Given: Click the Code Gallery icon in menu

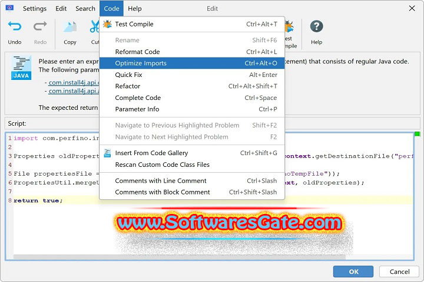Looking at the screenshot, I should click(x=107, y=153).
